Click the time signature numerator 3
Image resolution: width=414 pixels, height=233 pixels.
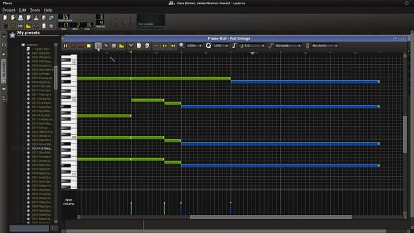pos(100,17)
